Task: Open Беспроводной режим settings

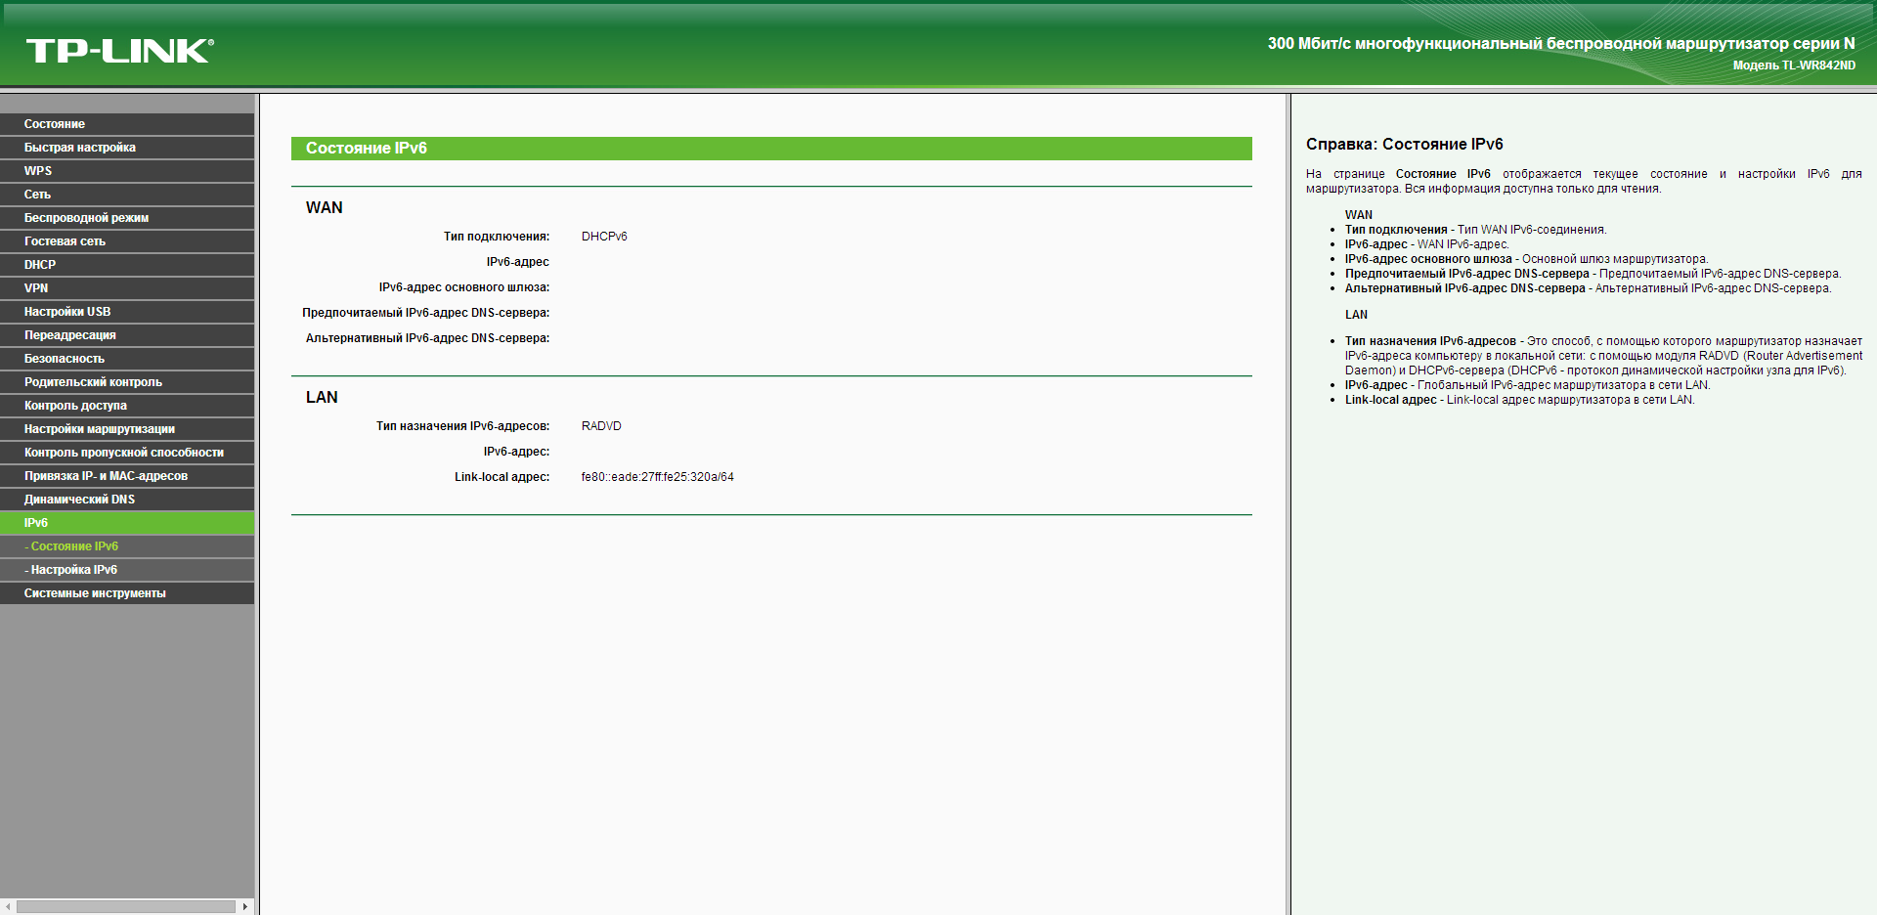Action: pyautogui.click(x=127, y=218)
